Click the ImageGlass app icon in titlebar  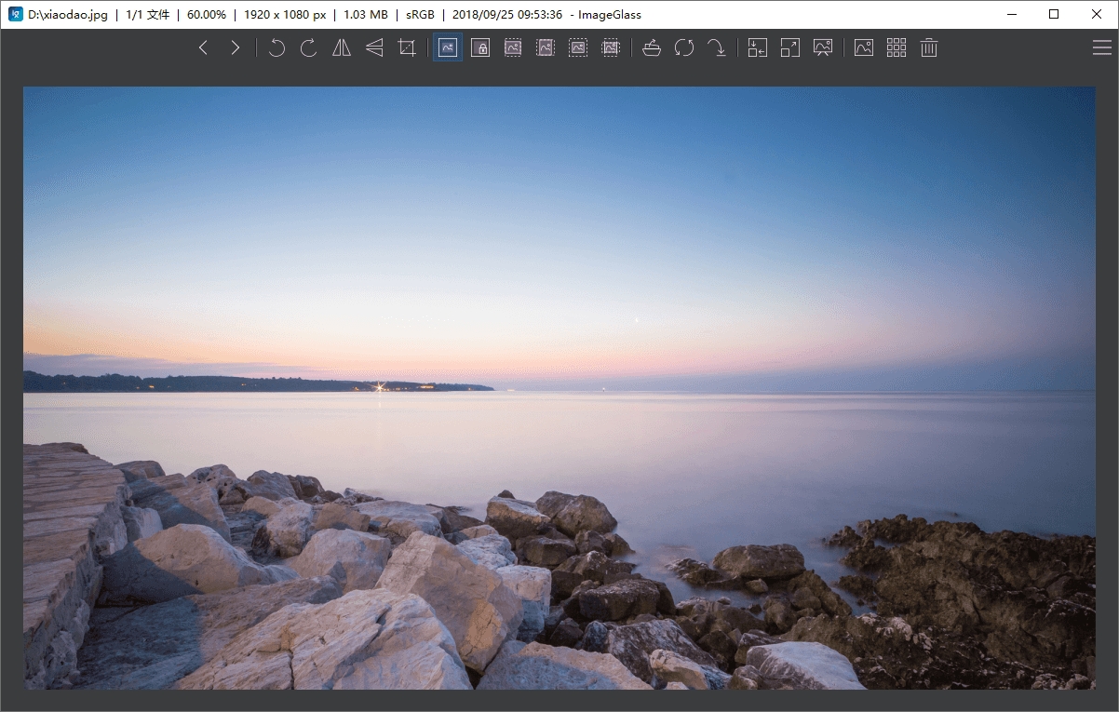[x=14, y=14]
